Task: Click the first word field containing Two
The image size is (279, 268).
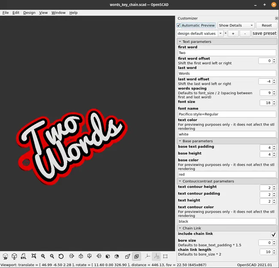Action: point(227,53)
